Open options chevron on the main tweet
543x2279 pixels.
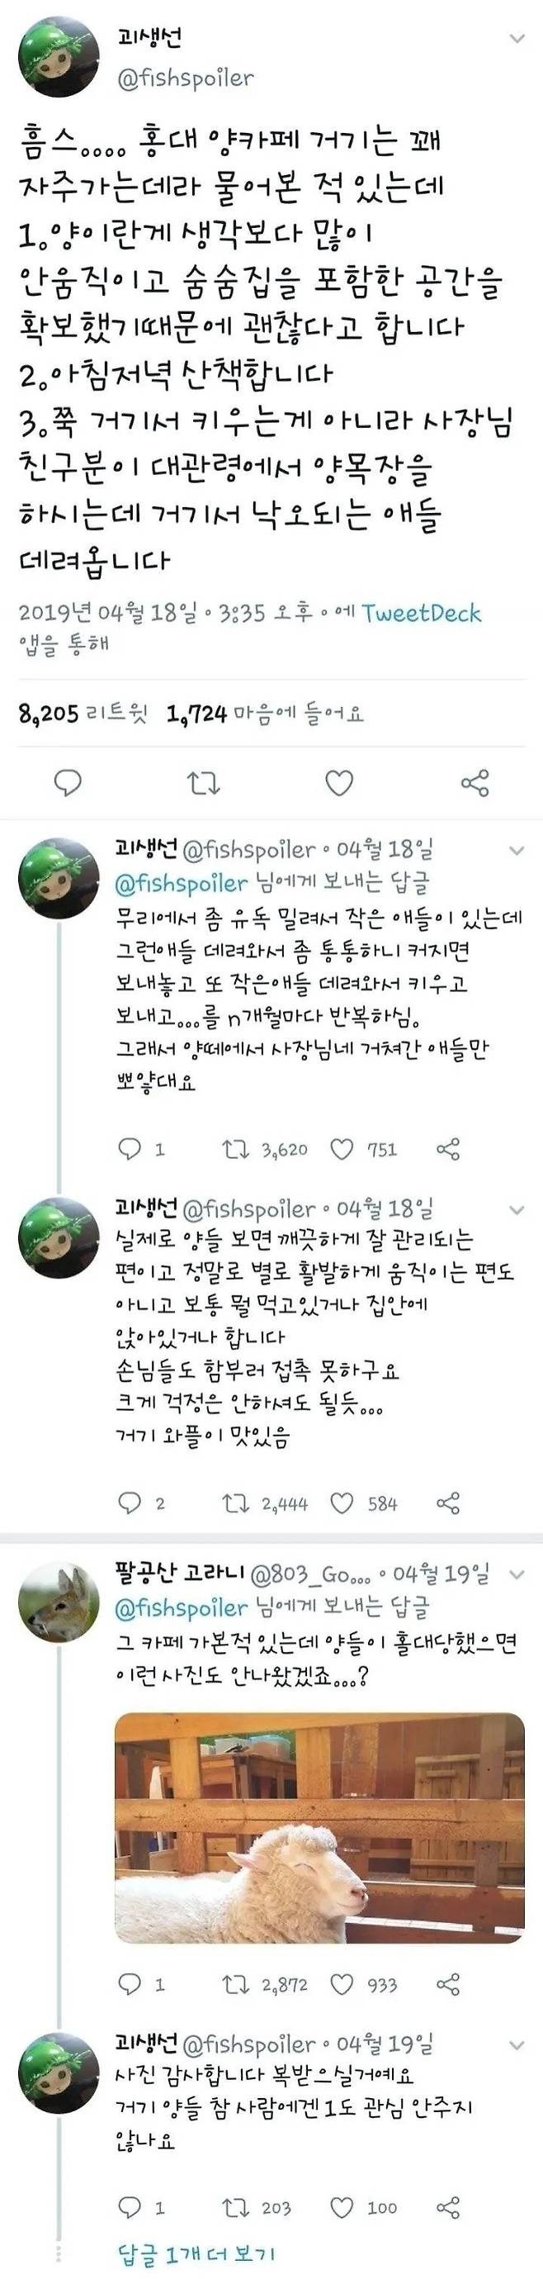tap(516, 39)
